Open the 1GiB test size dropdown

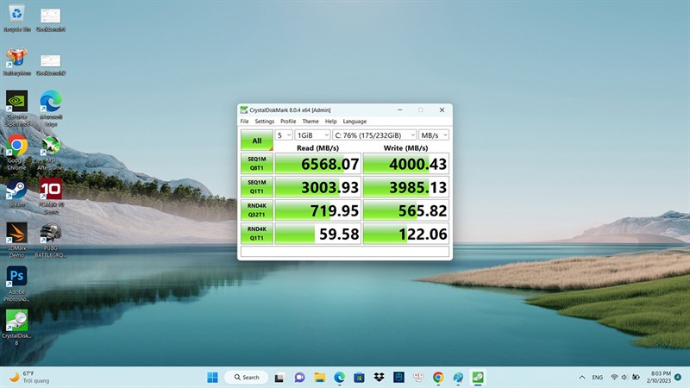[x=312, y=135]
